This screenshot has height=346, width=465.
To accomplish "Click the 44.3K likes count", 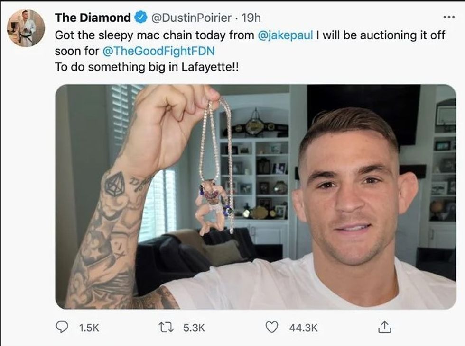I will pos(303,328).
